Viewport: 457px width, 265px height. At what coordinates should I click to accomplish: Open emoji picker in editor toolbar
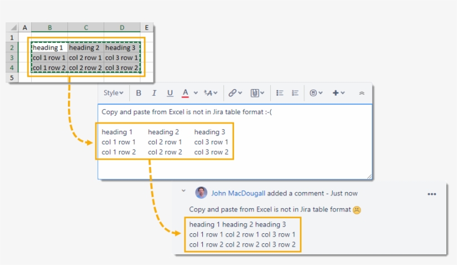click(316, 93)
